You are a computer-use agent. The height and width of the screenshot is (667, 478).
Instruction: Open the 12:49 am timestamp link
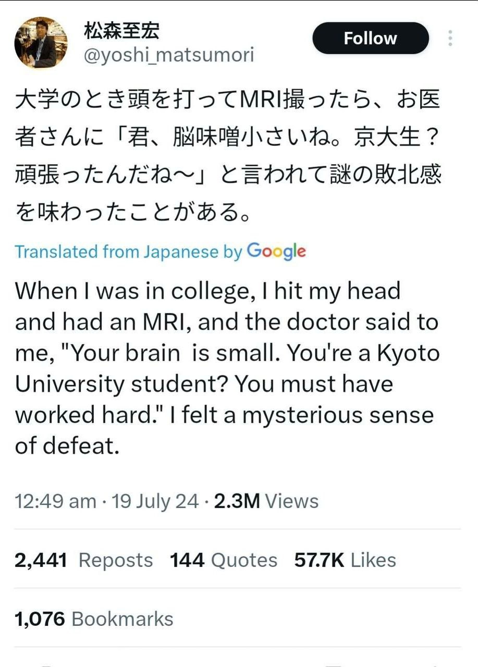coord(55,501)
